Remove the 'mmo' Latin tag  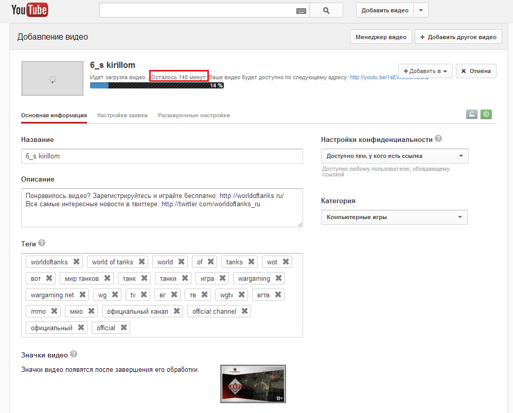pos(55,311)
